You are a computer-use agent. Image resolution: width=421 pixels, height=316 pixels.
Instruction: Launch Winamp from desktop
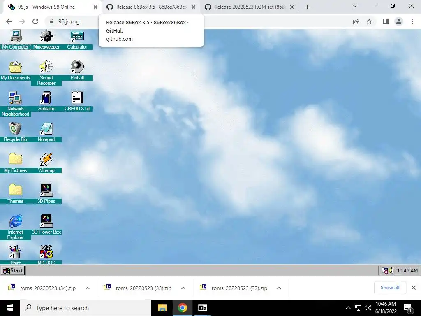coord(46,163)
